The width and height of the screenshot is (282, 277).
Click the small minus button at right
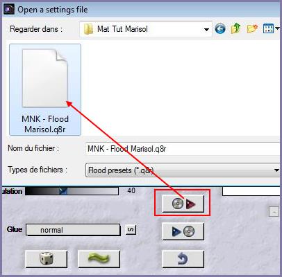(274, 212)
